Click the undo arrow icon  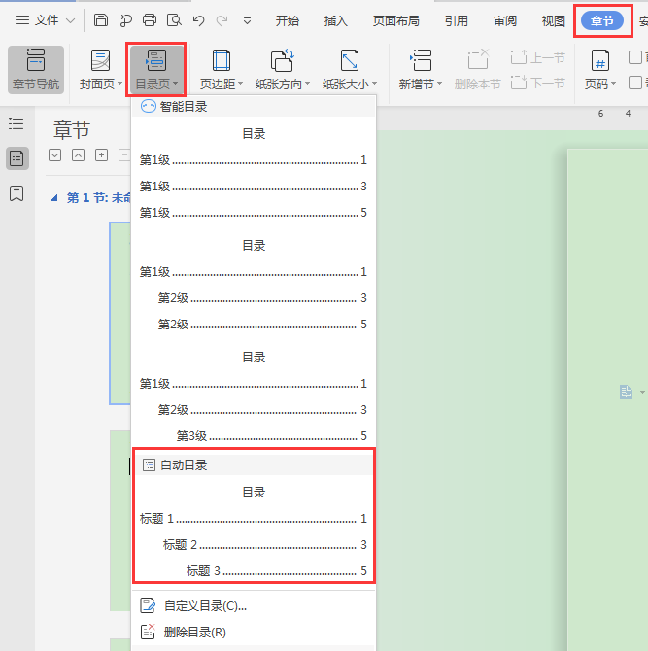pyautogui.click(x=198, y=20)
